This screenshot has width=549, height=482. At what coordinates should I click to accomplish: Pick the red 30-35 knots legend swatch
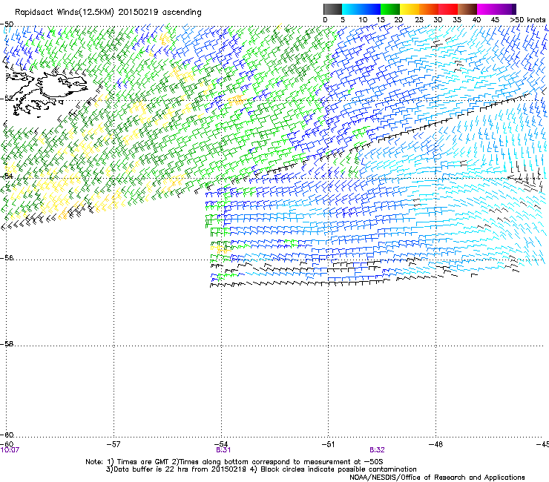(x=448, y=9)
